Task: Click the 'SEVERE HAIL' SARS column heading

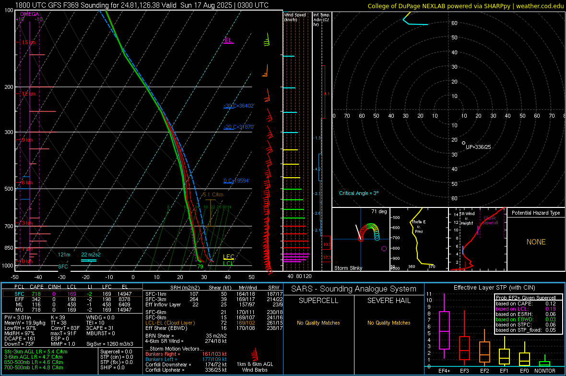Action: click(x=389, y=301)
